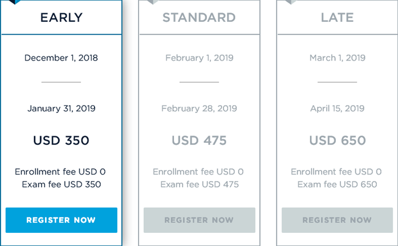398x246 pixels.
Task: Click the Early card corner ribbon marker
Action: pos(14,2)
